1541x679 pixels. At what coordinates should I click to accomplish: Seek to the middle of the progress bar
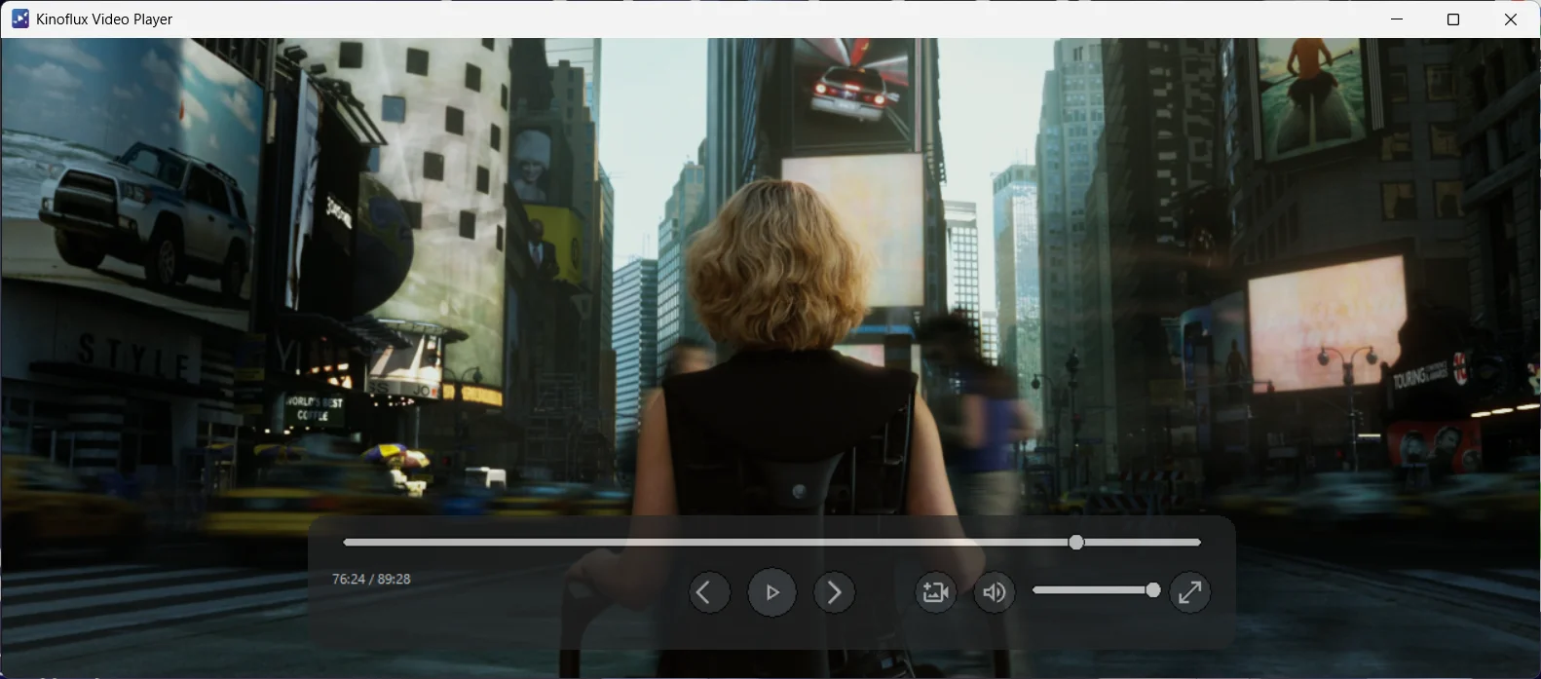point(771,543)
